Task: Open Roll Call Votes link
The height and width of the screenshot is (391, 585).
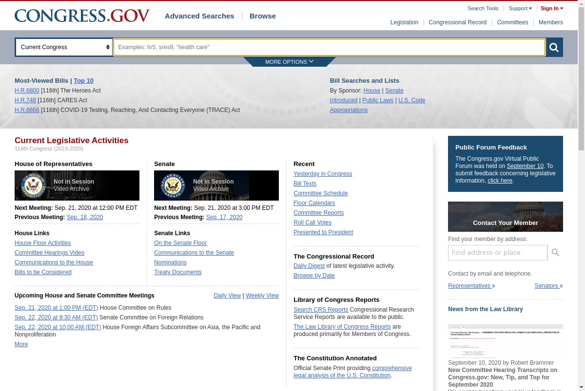Action: click(312, 223)
